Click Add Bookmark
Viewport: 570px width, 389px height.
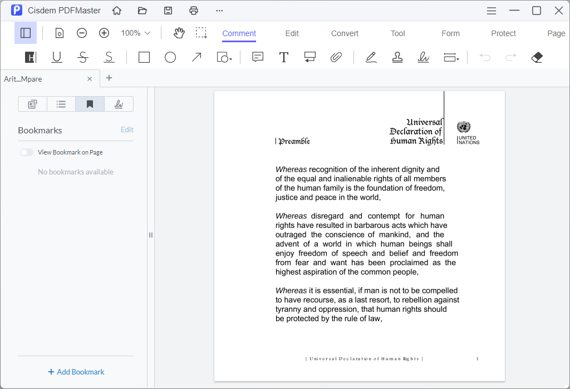click(76, 371)
